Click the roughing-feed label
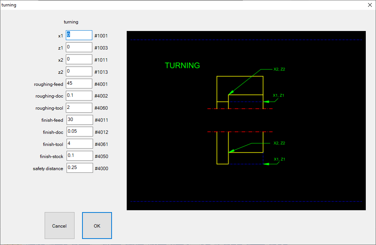Image resolution: width=376 pixels, height=245 pixels. [48, 84]
